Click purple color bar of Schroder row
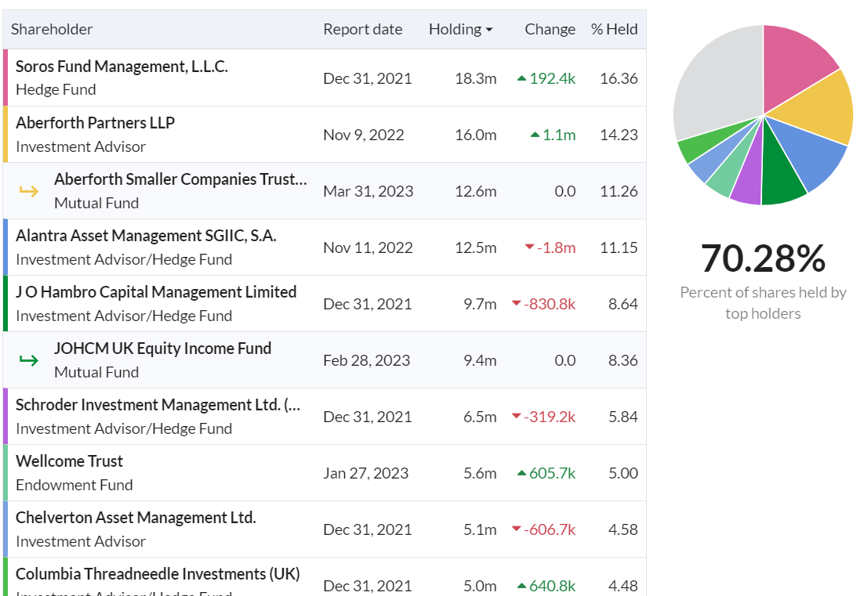This screenshot has height=596, width=864. 5,417
